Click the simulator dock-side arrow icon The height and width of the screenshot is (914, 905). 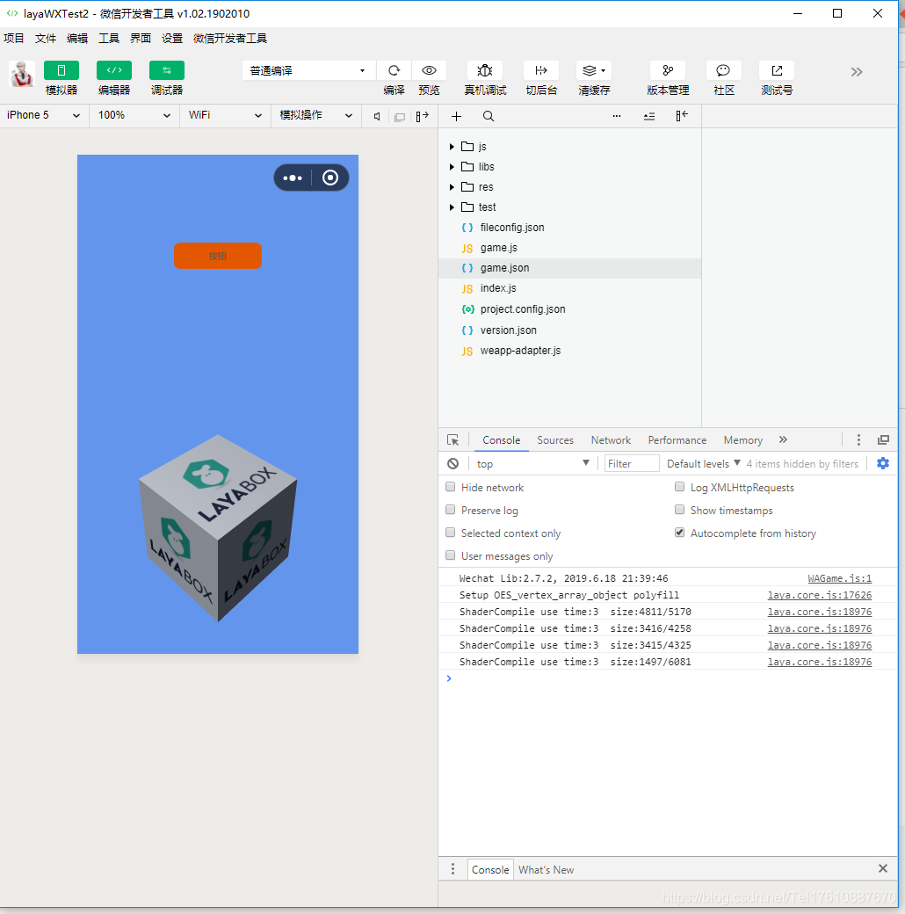pyautogui.click(x=423, y=116)
